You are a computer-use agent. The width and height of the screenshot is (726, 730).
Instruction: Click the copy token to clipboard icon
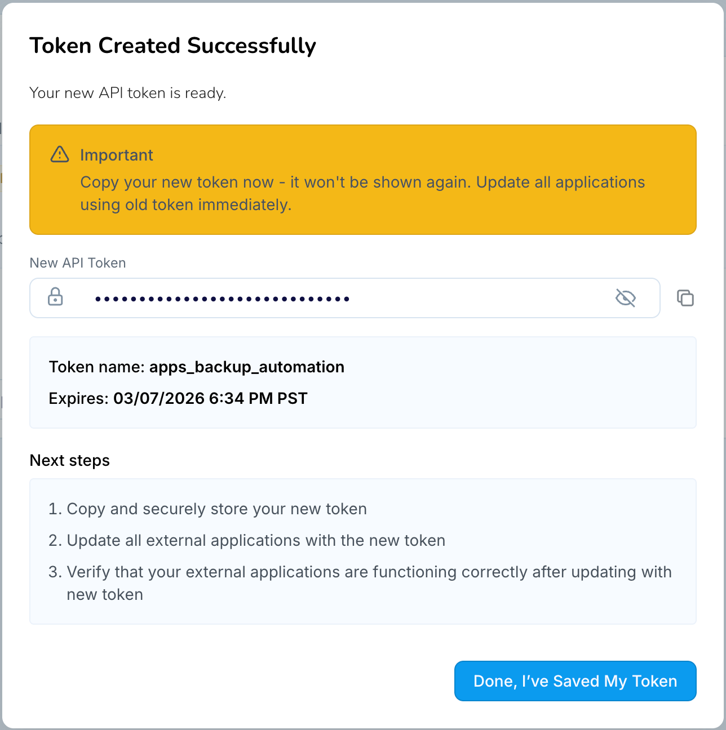click(x=685, y=298)
